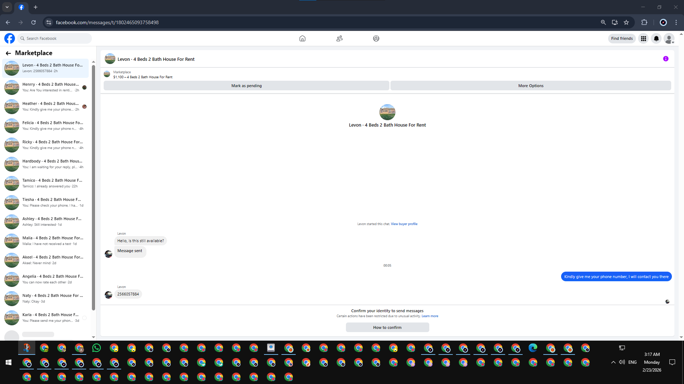Screen dimensions: 684x384
Task: Click Levon's listing avatar in chat header
Action: [110, 59]
